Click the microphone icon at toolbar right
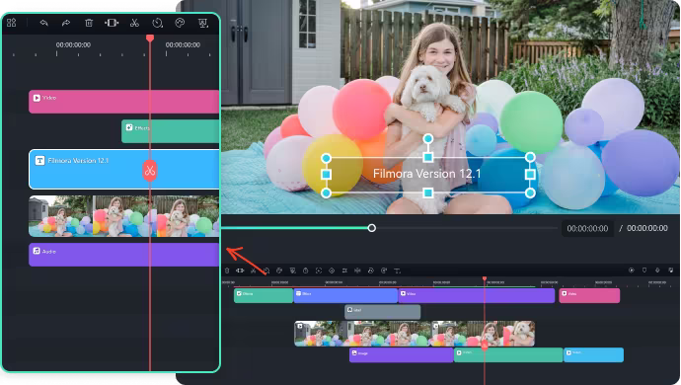The image size is (681, 385). 657,270
